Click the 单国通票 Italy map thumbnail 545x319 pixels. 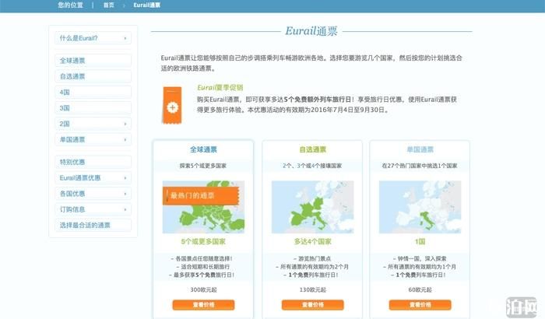point(420,207)
